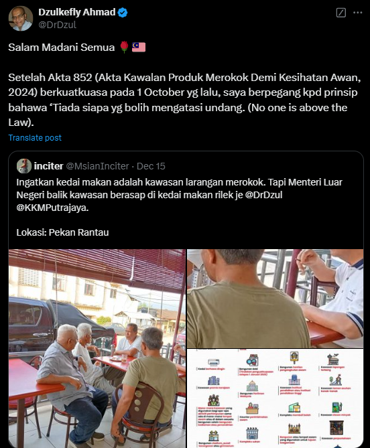Open the no-smoking zones infographic image
The height and width of the screenshot is (448, 370).
click(275, 398)
